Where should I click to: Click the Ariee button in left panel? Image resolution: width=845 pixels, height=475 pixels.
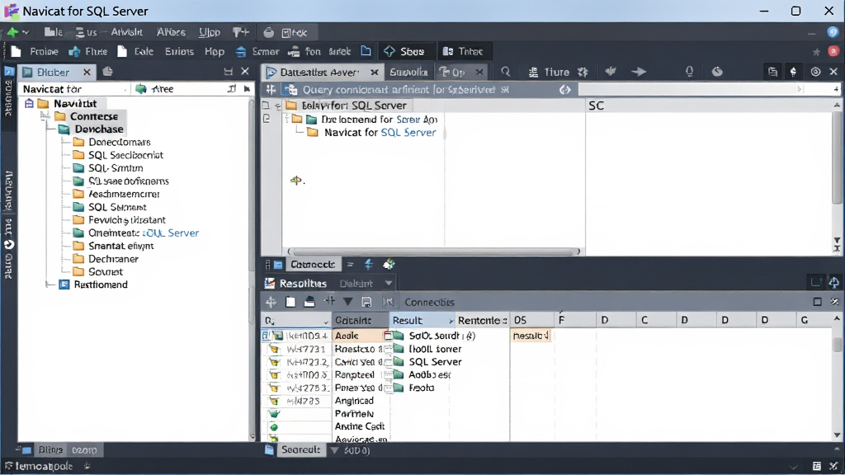click(154, 89)
